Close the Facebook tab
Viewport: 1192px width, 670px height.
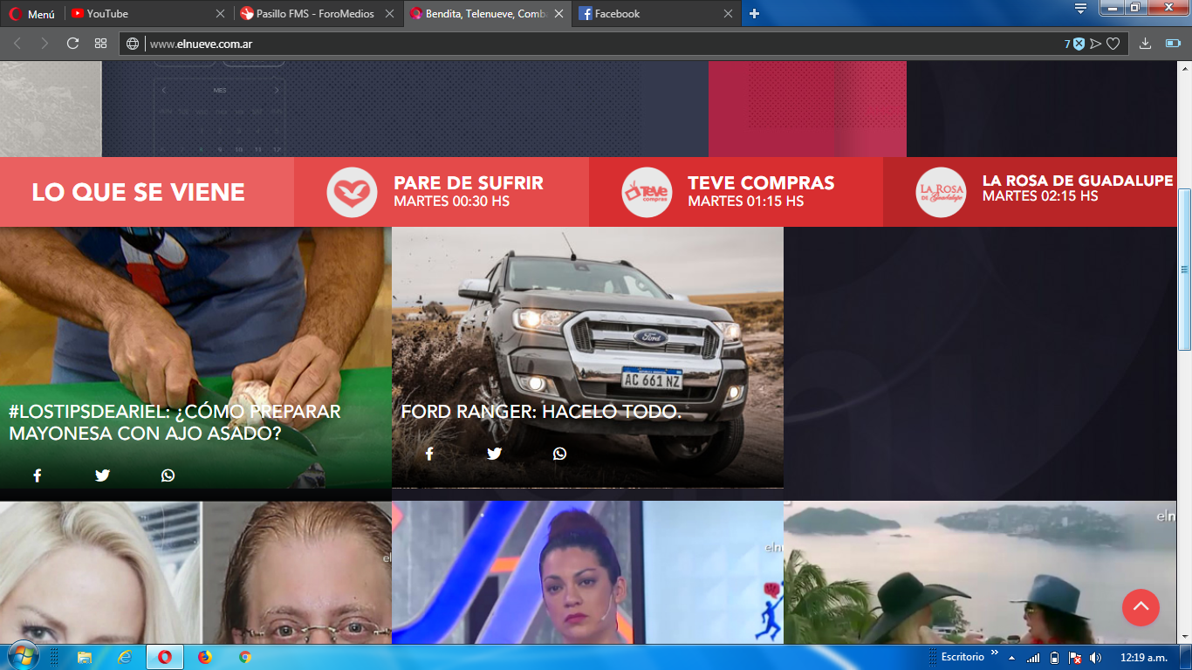tap(728, 14)
